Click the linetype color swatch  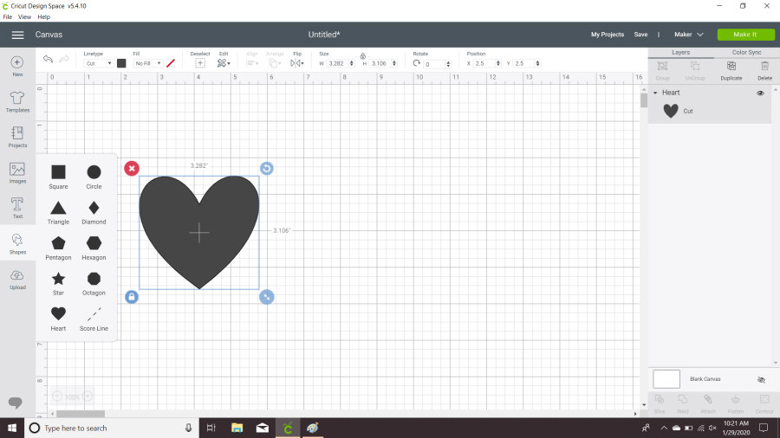(121, 63)
